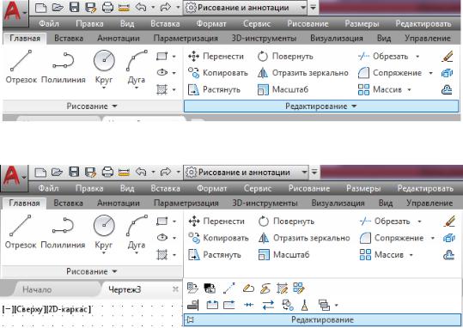Collapse the Редактирование panel title in lower window
The height and width of the screenshot is (328, 463).
click(322, 319)
